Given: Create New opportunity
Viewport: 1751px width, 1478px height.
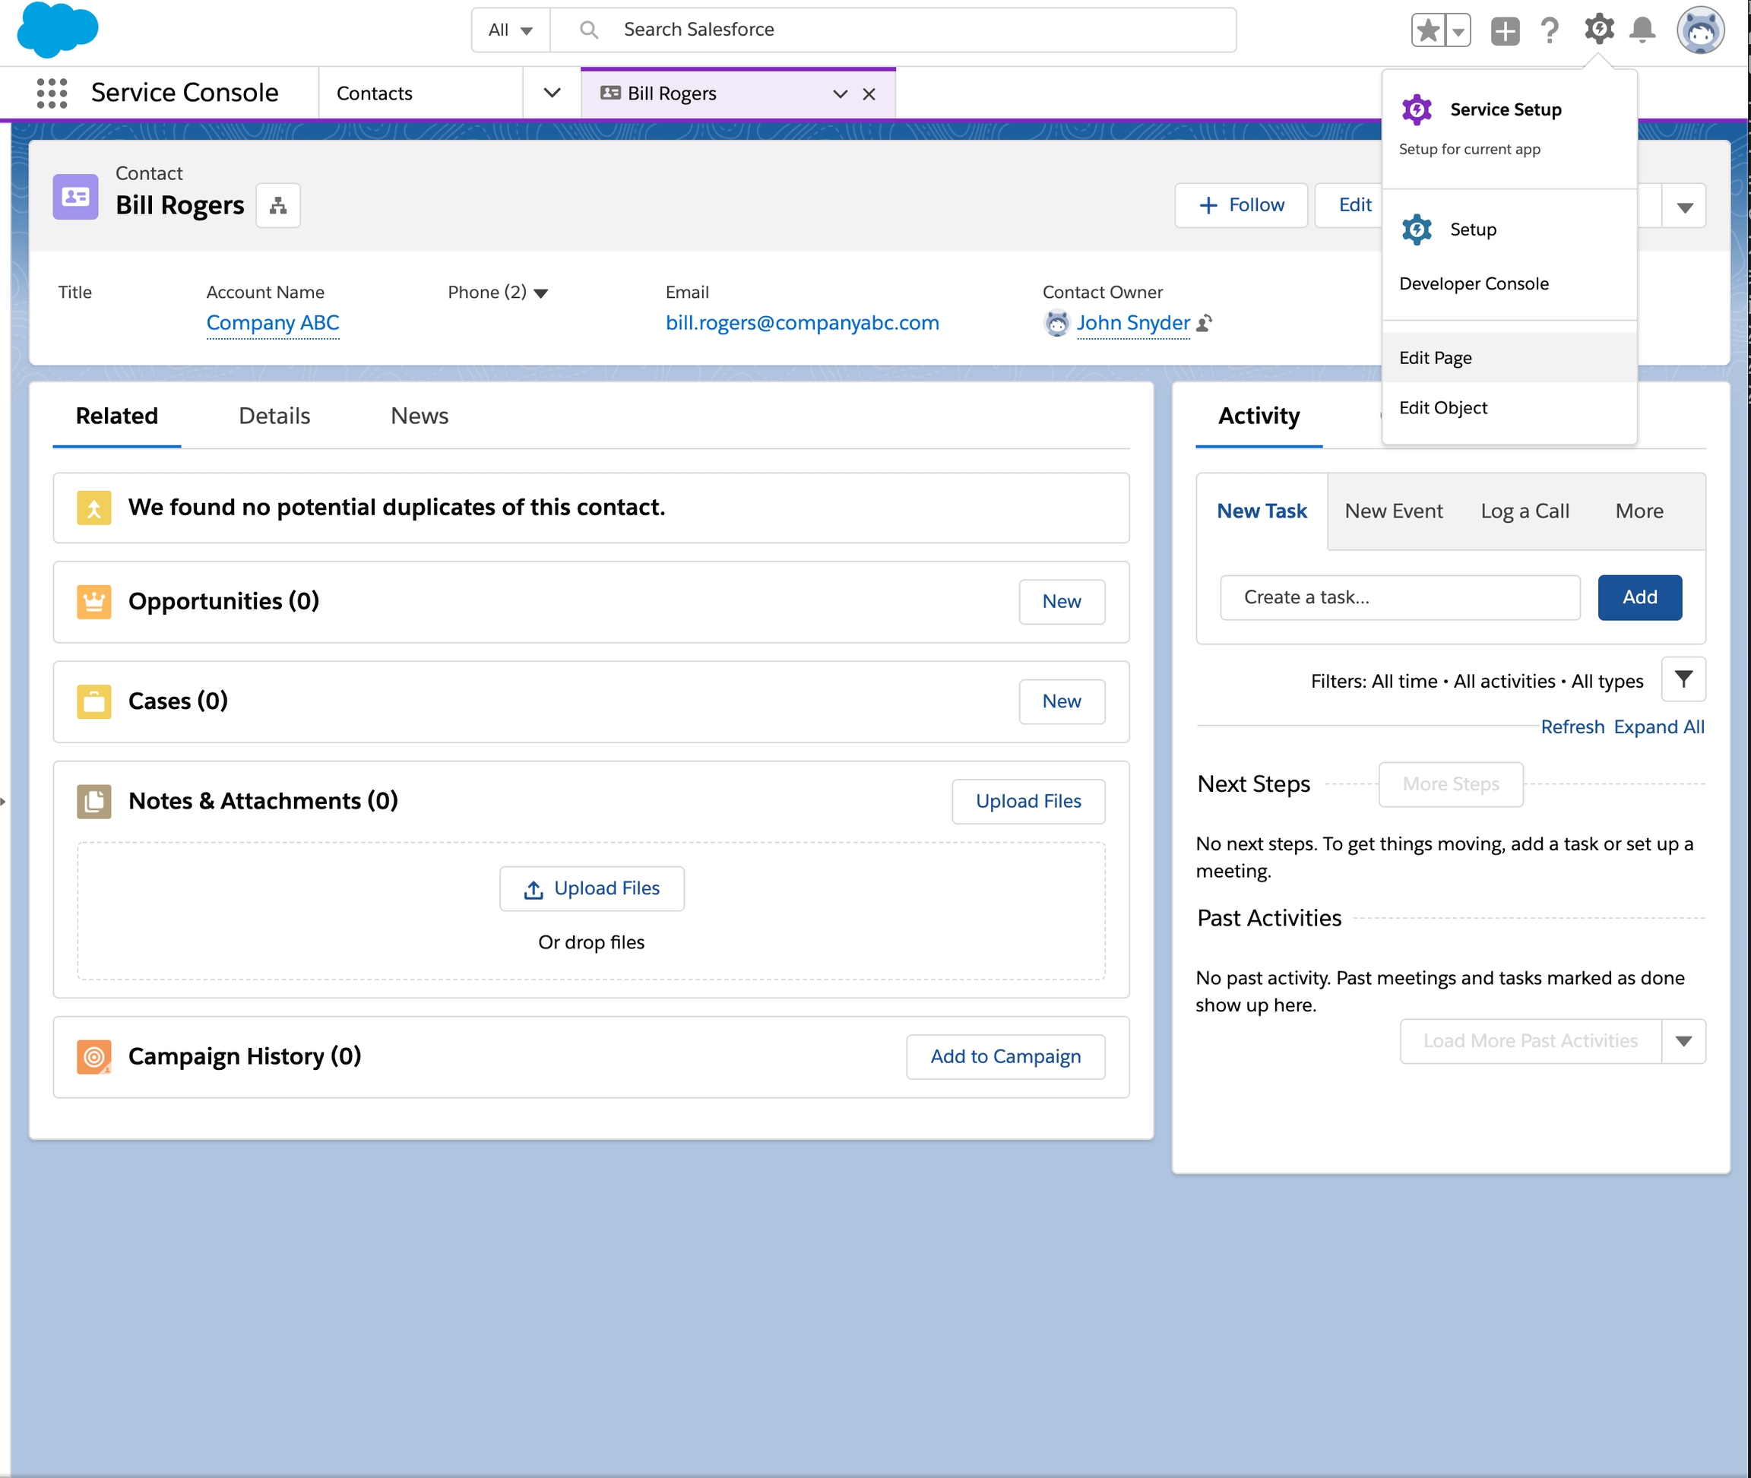Looking at the screenshot, I should [1062, 602].
